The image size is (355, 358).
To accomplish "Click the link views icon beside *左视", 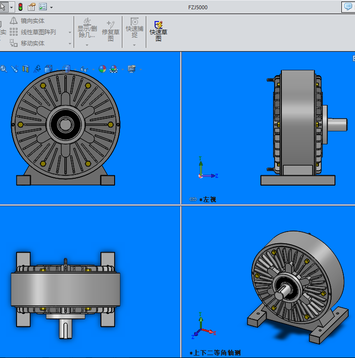I will pyautogui.click(x=193, y=199).
